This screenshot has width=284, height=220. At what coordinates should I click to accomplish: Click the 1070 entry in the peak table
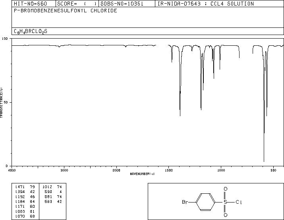tap(20, 216)
